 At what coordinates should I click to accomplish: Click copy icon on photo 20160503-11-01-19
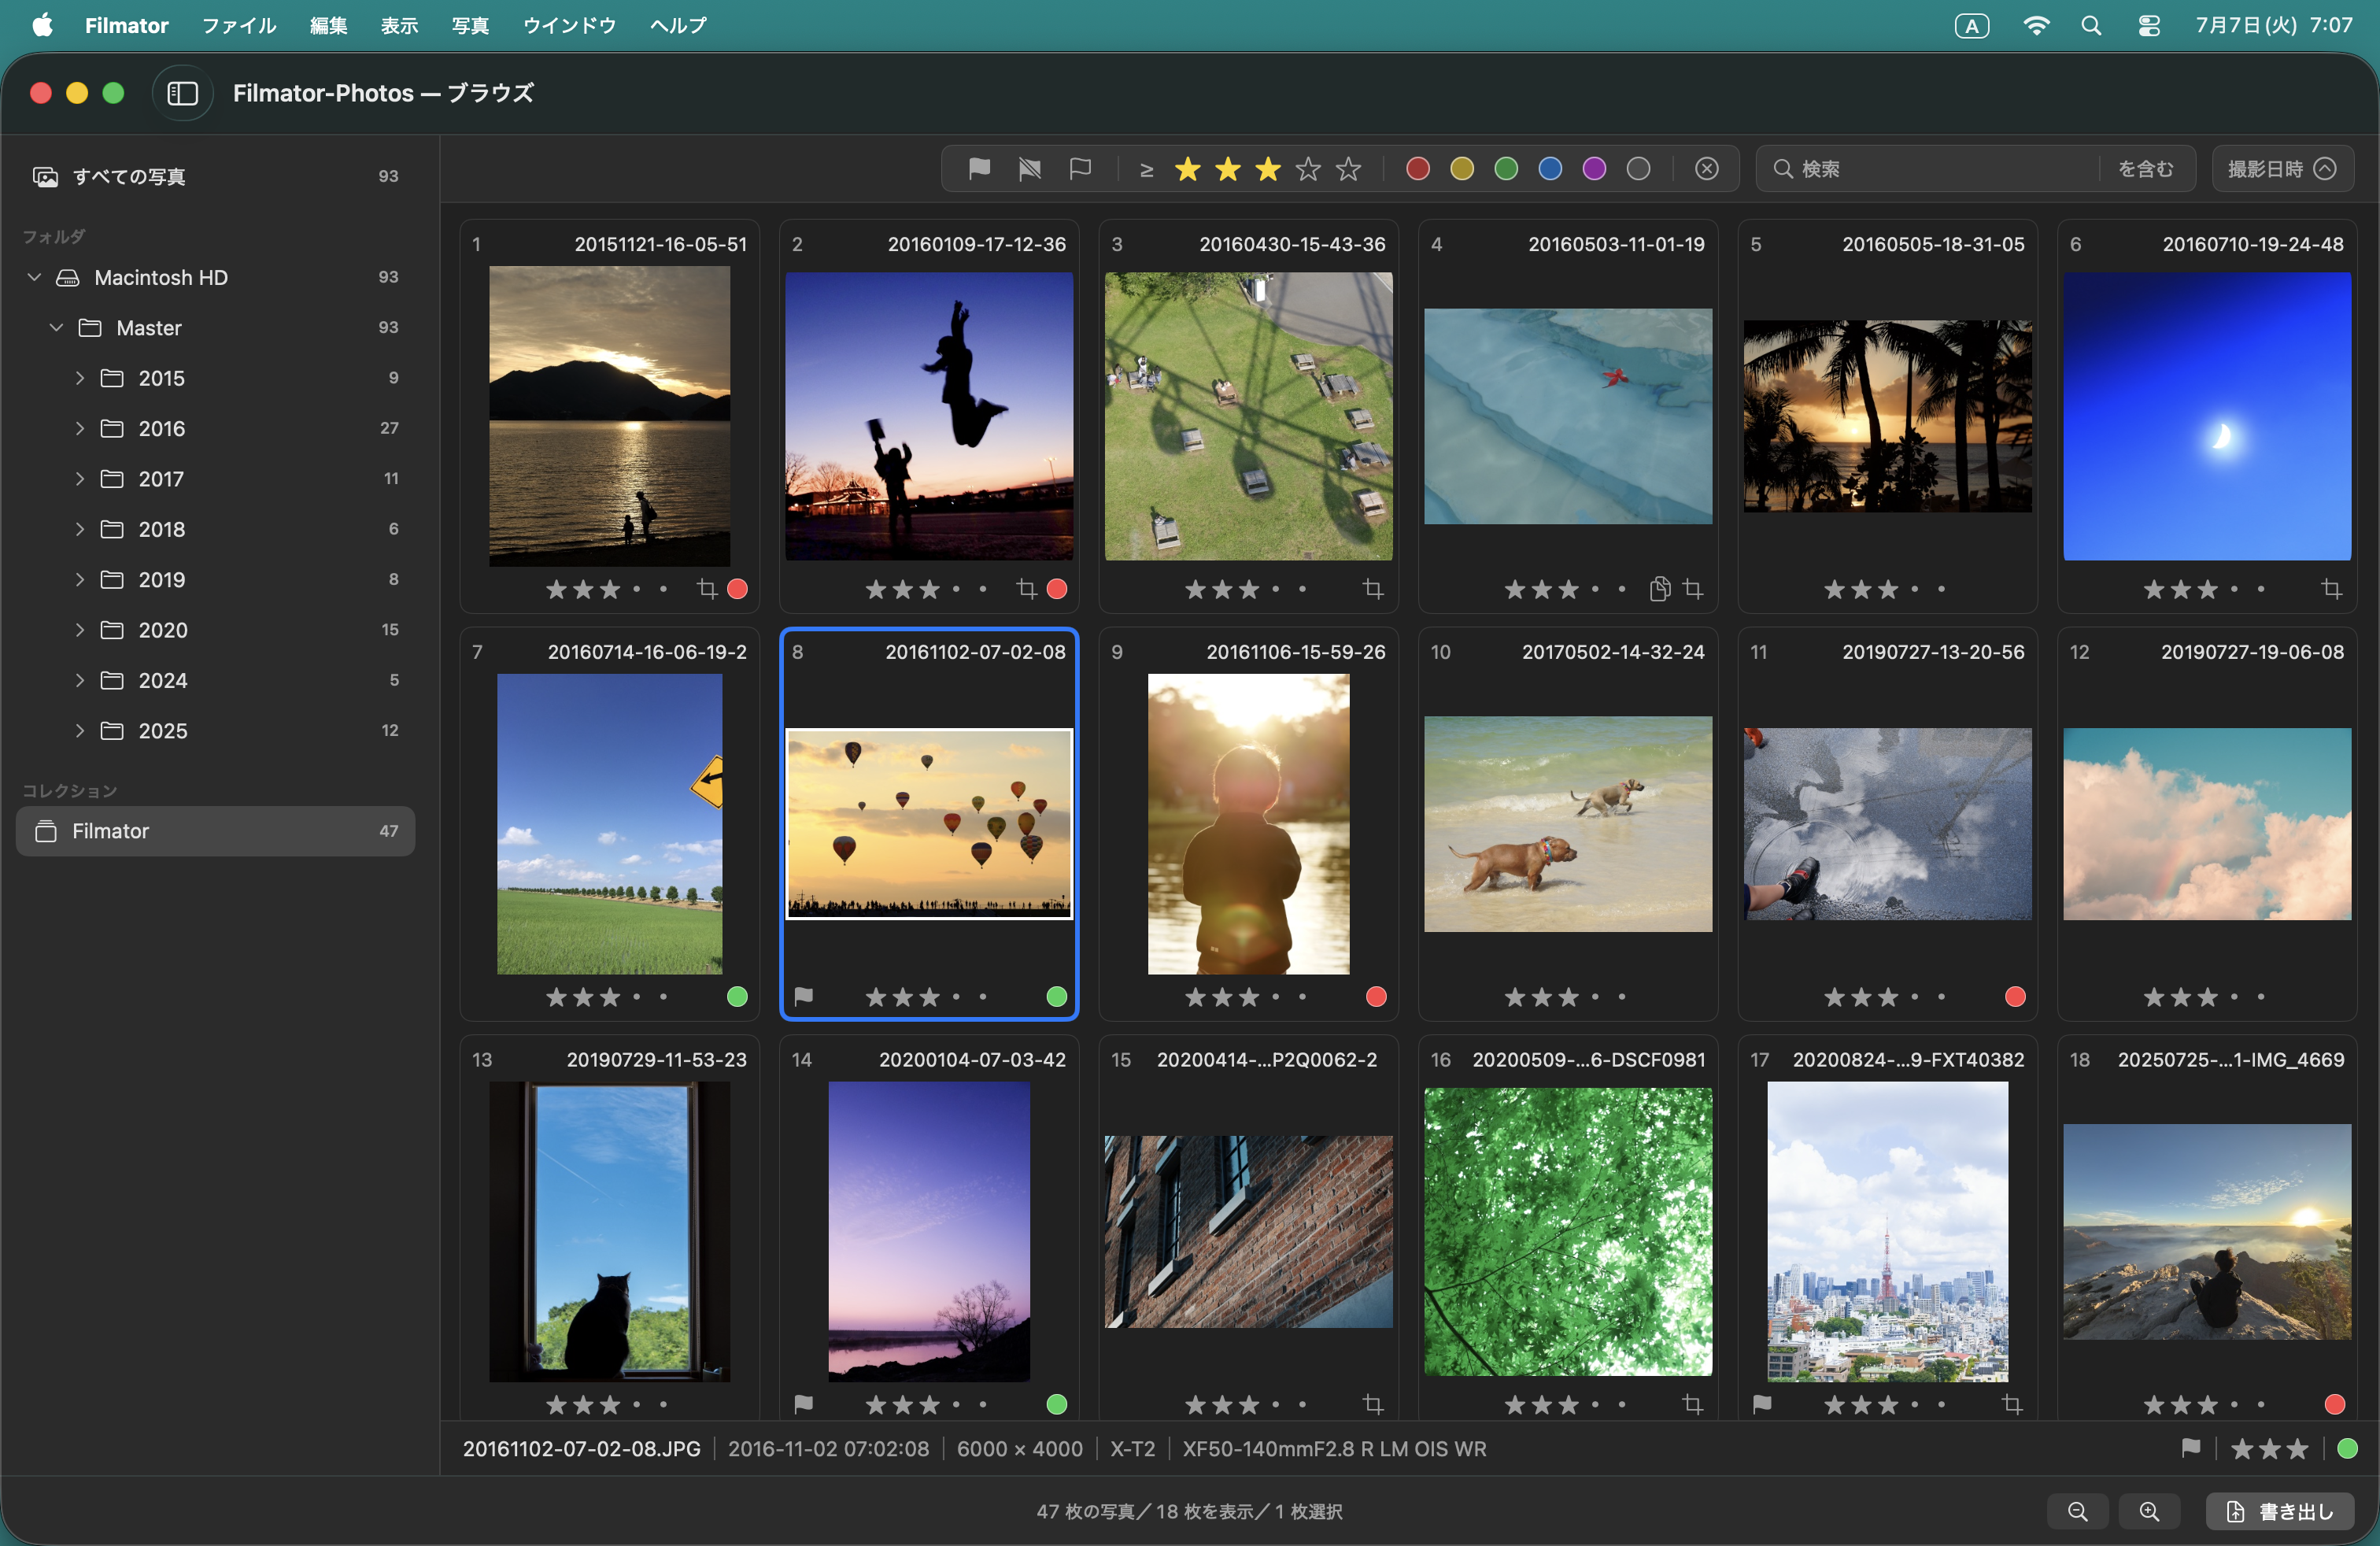(1660, 589)
